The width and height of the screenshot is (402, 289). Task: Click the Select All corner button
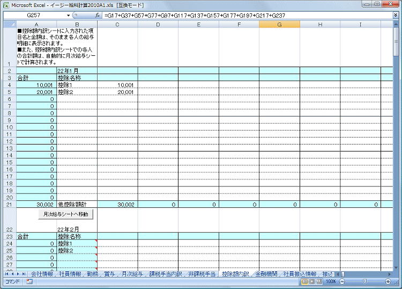(x=8, y=24)
